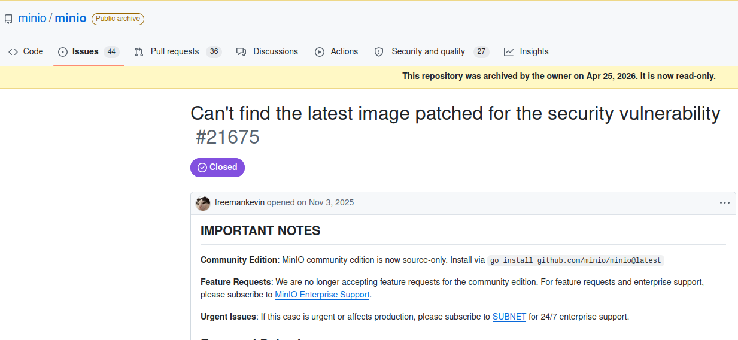Image resolution: width=738 pixels, height=340 pixels.
Task: Click the Public archive badge
Action: coord(118,19)
